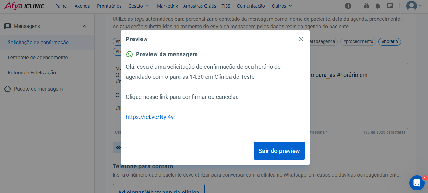
Task: Click the Sair do preview button
Action: click(279, 151)
